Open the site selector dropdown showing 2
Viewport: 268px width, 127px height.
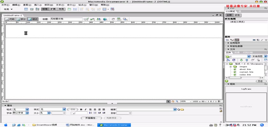click(238, 56)
